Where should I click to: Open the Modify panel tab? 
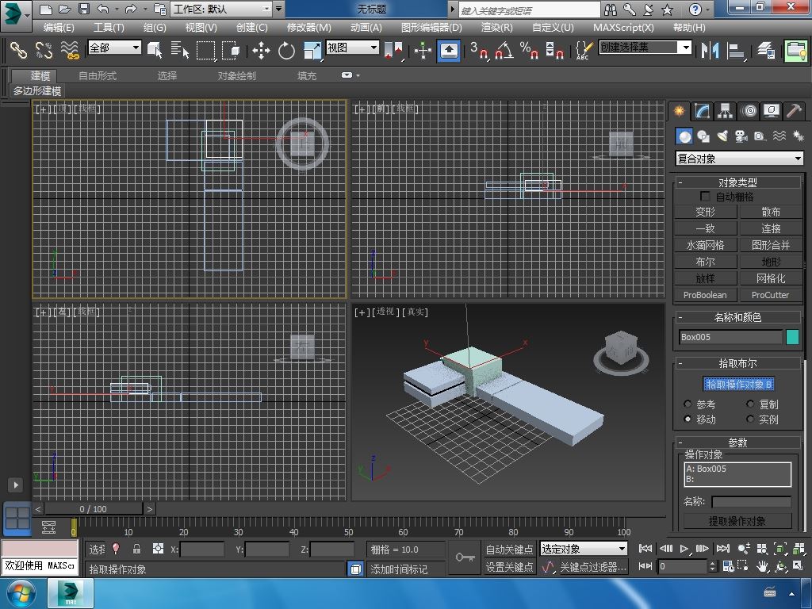[702, 111]
